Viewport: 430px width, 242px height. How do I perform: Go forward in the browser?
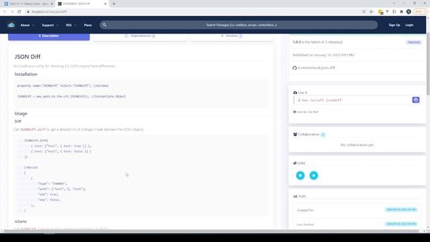point(12,12)
